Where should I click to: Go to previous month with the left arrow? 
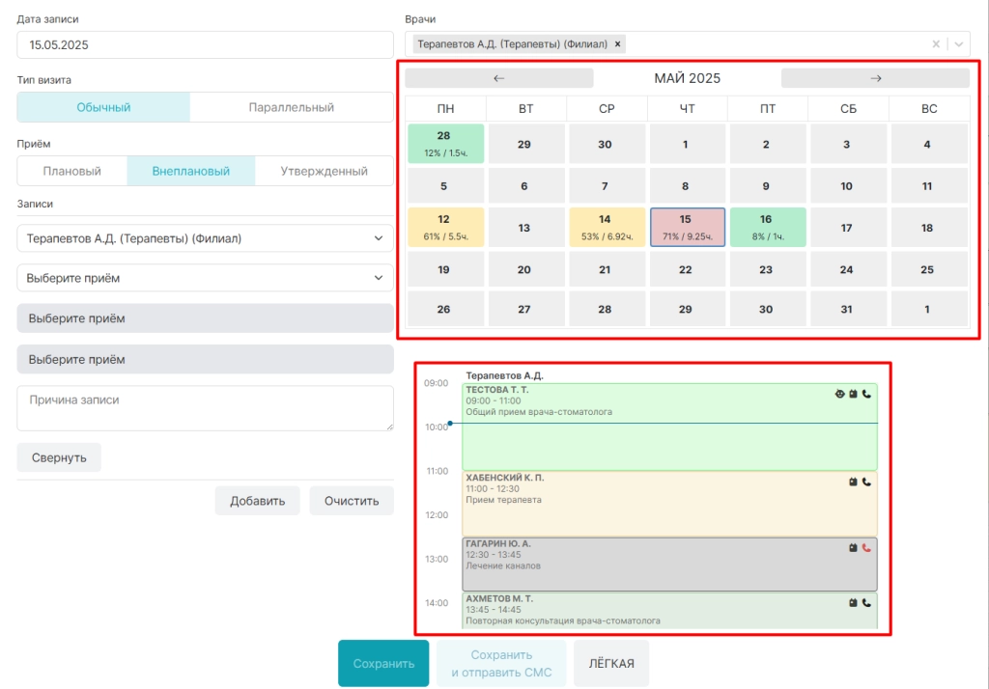point(499,78)
